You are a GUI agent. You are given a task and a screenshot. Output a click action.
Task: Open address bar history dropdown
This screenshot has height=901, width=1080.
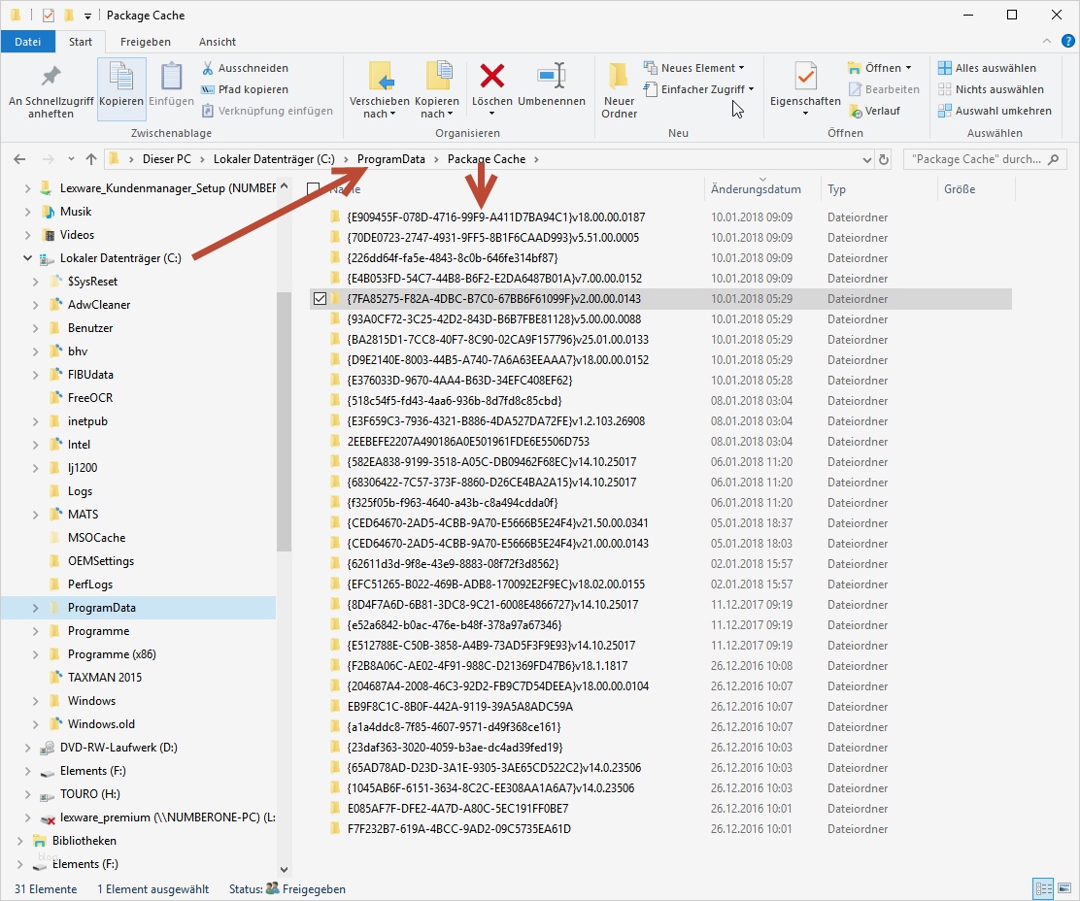coord(866,159)
